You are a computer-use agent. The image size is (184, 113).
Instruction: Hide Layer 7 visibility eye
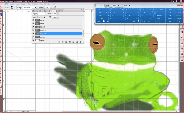(33, 24)
